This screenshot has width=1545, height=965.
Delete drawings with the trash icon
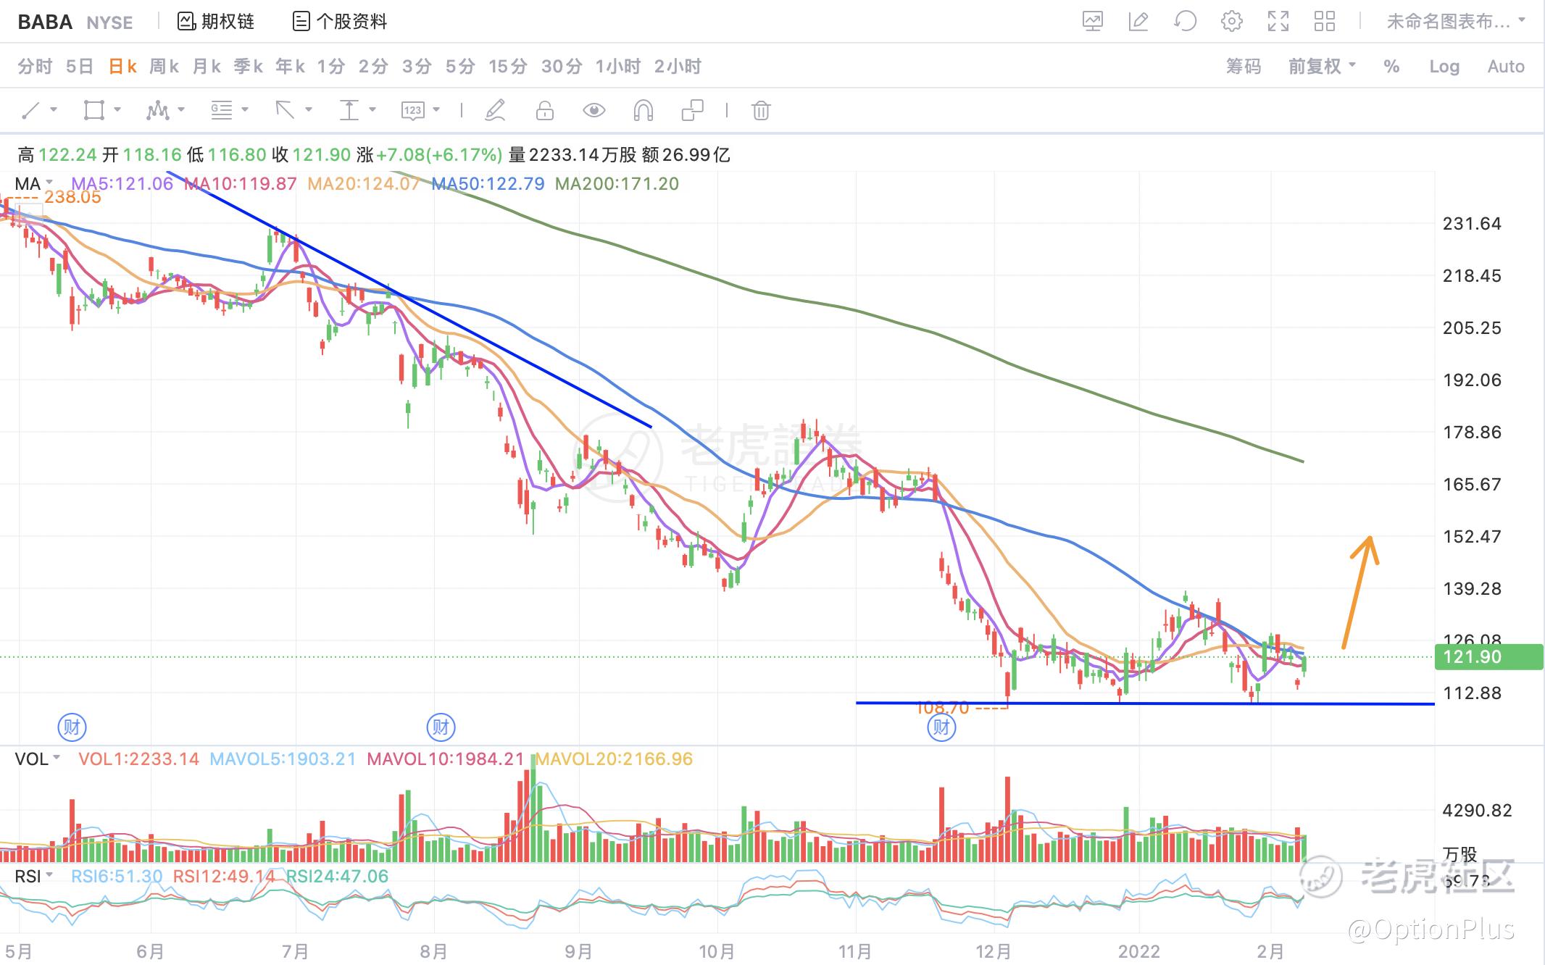pos(761,110)
